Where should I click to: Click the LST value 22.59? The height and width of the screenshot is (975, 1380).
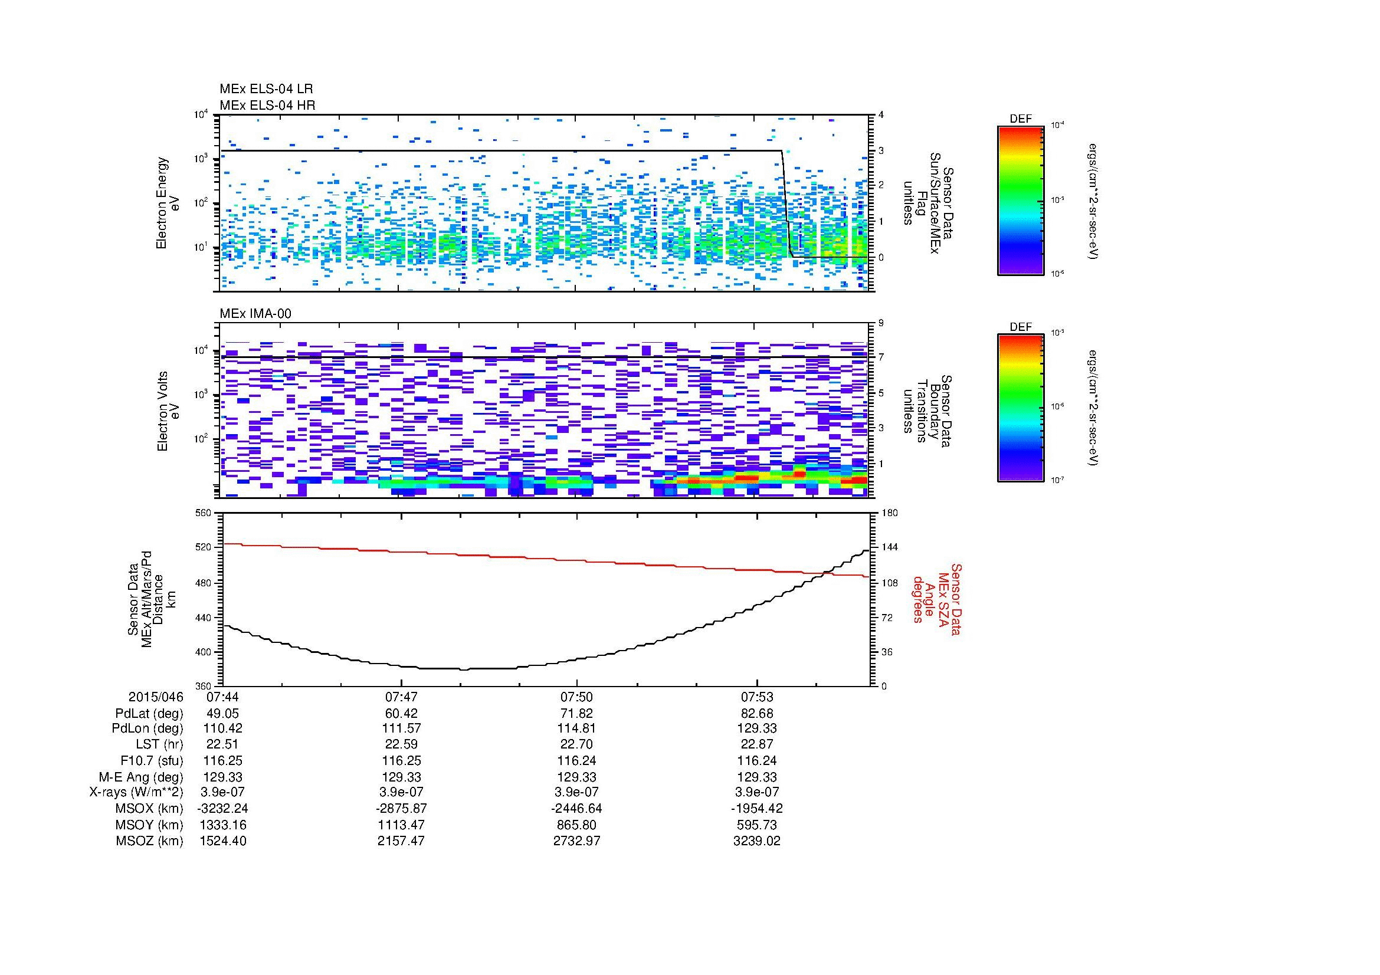pyautogui.click(x=401, y=744)
